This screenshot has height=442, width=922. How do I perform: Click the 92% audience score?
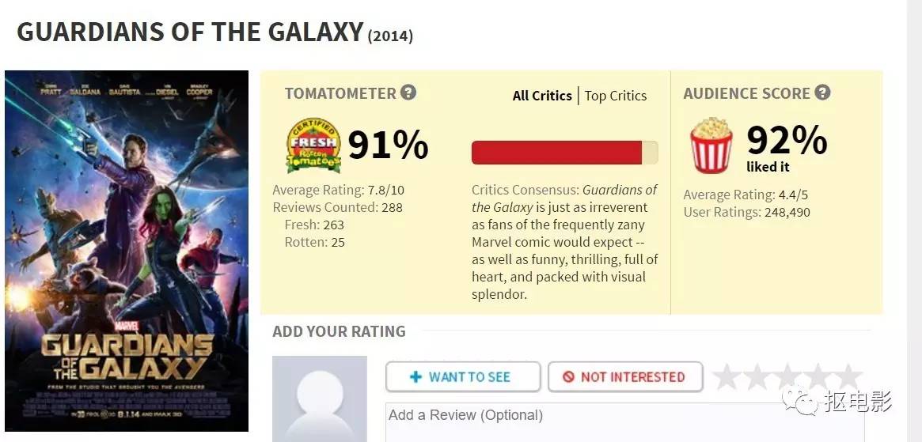(x=787, y=141)
